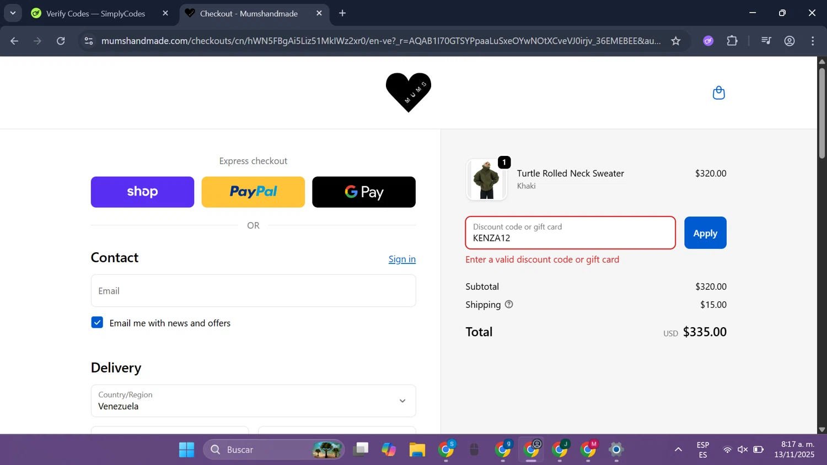Image resolution: width=827 pixels, height=465 pixels.
Task: Bookmark this page with the star icon
Action: point(675,41)
